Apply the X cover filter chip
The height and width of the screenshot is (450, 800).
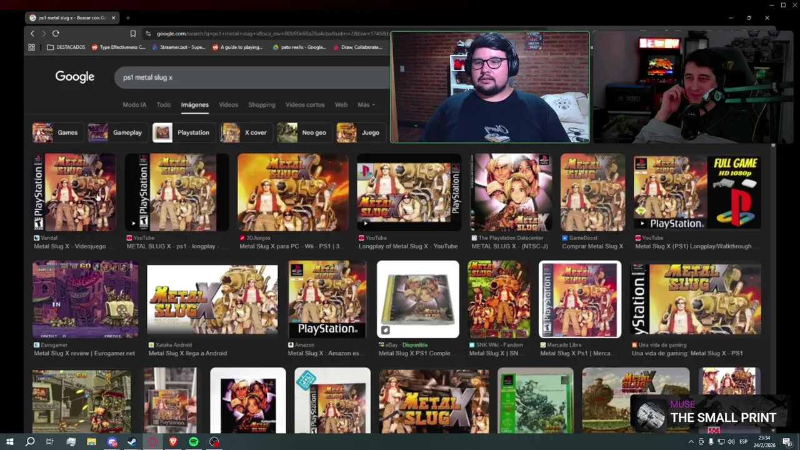coord(245,132)
